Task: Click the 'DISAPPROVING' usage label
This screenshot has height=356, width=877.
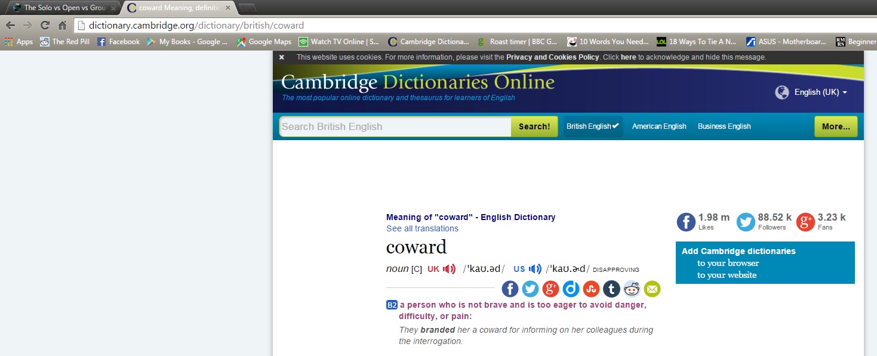Action: click(x=616, y=270)
